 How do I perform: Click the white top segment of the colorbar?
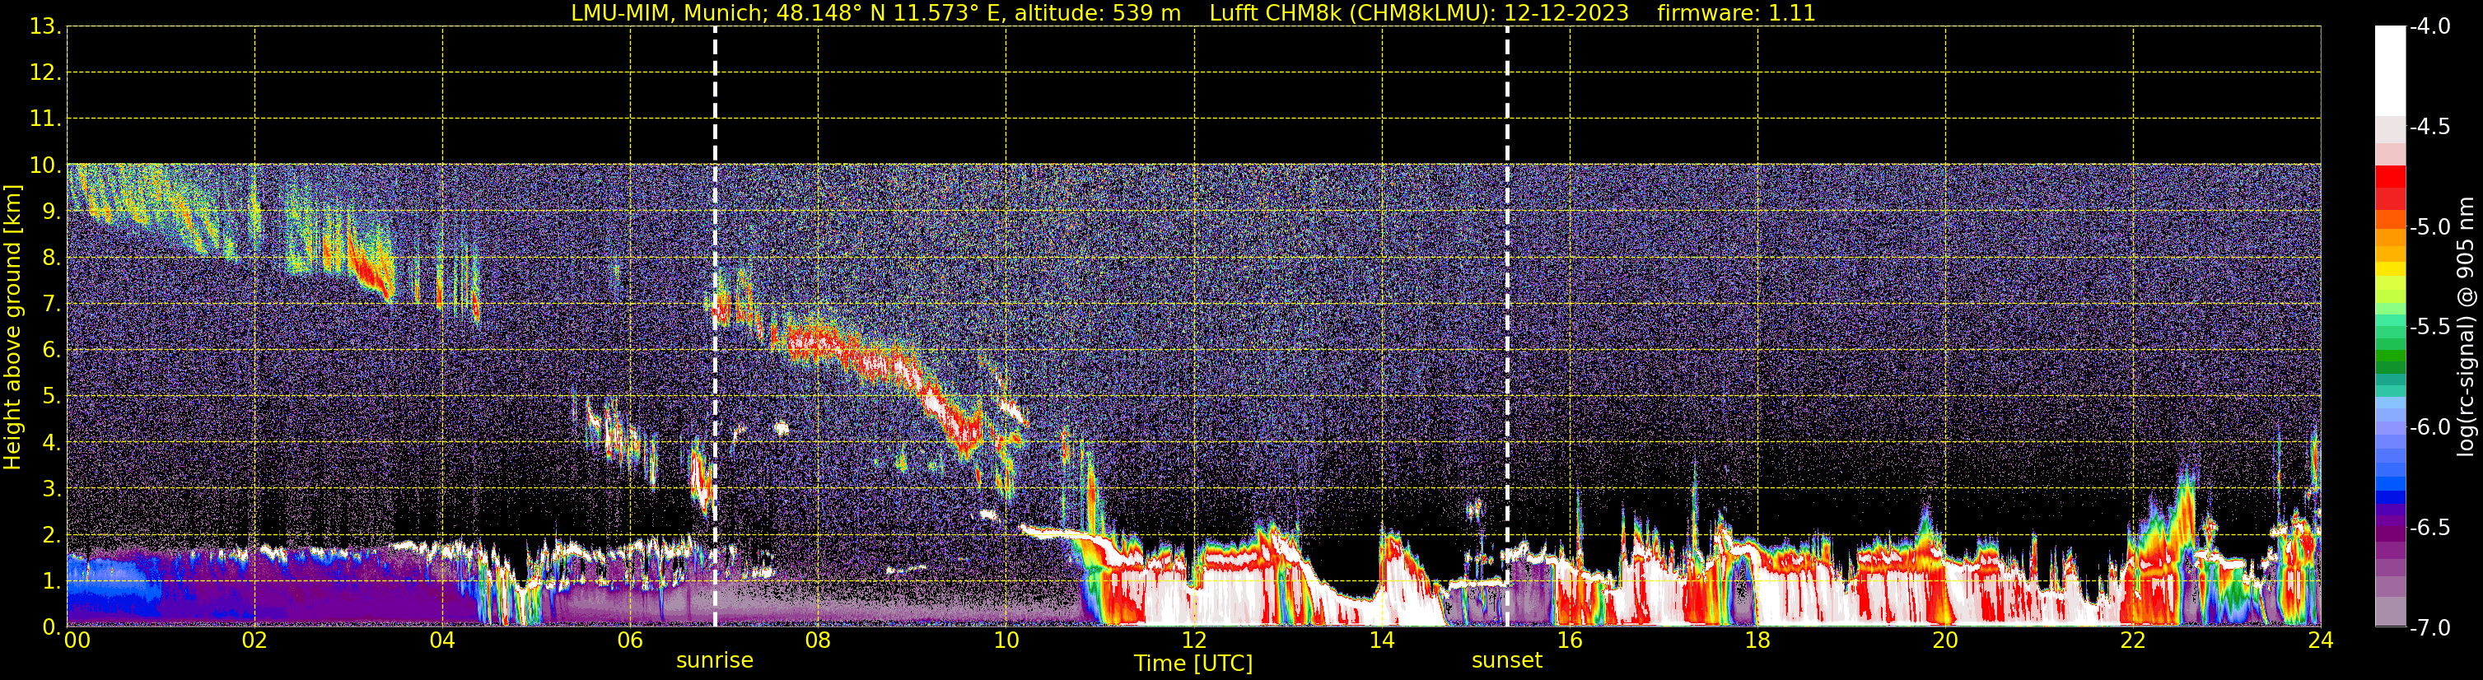click(x=2389, y=72)
